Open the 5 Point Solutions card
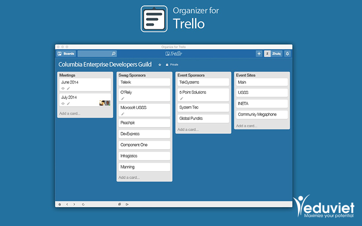The height and width of the screenshot is (226, 362). tap(203, 95)
